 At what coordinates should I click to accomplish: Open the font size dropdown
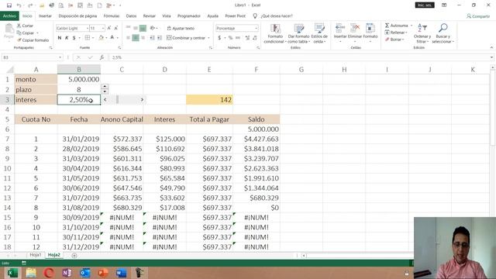pyautogui.click(x=103, y=29)
